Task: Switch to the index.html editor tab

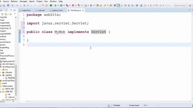Action: pyautogui.click(x=25, y=10)
